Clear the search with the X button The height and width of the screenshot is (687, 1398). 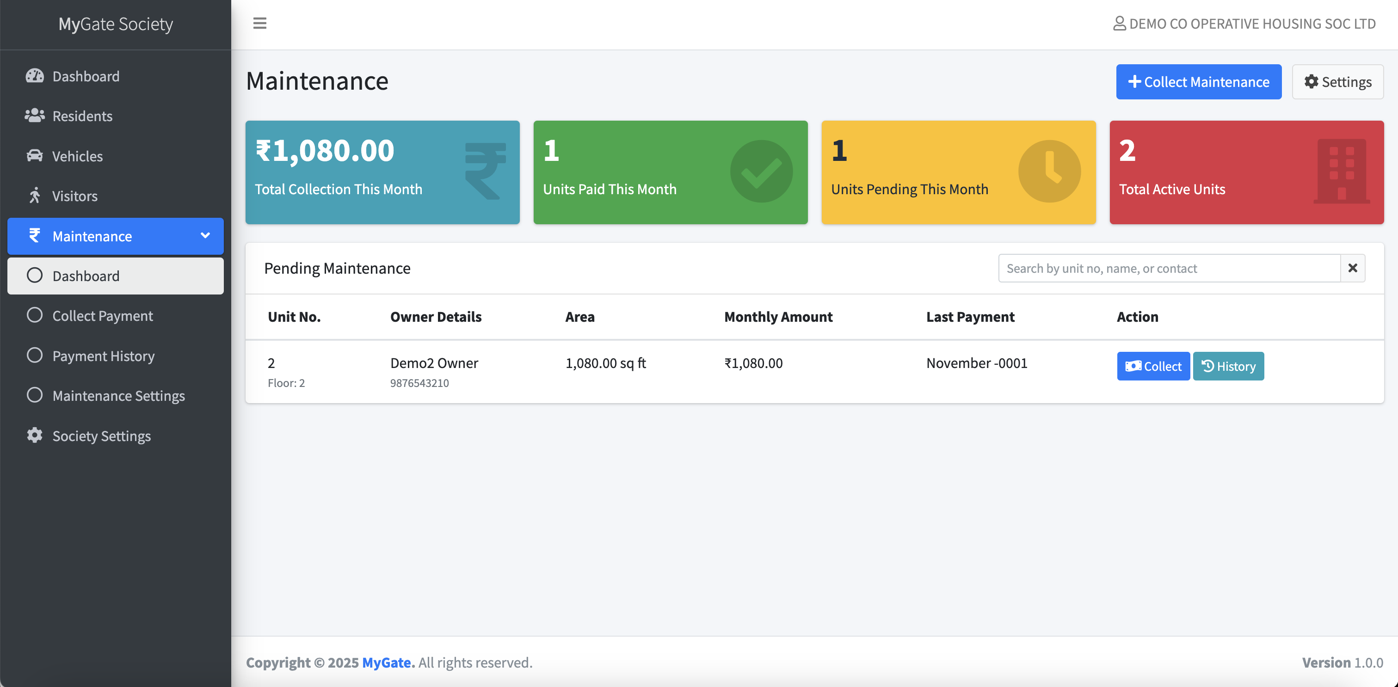(x=1353, y=268)
